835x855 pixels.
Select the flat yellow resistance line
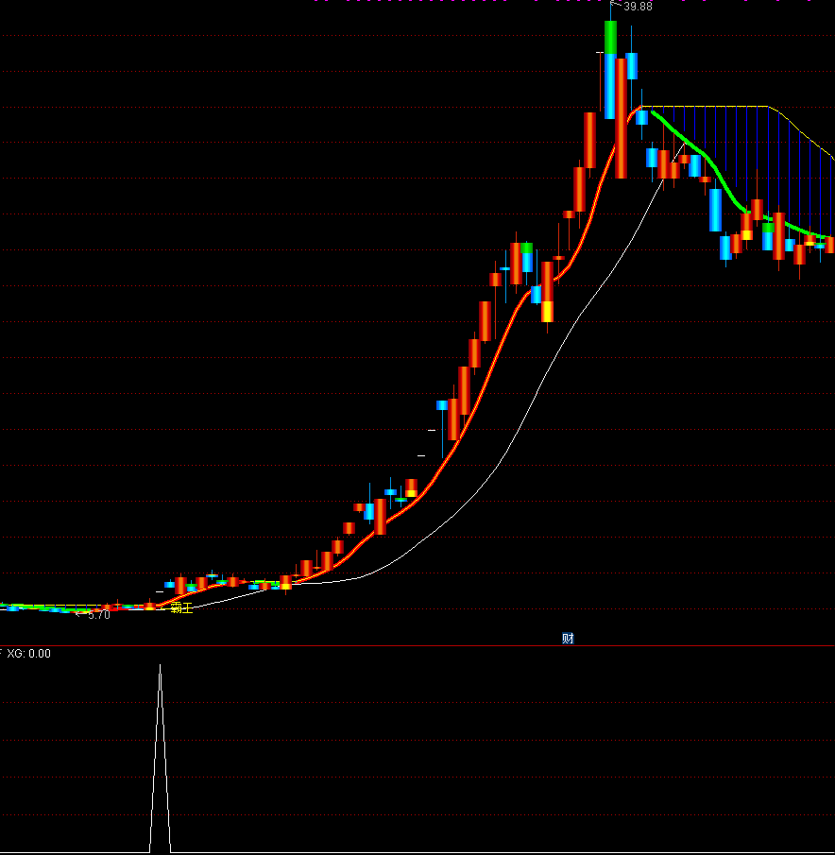(708, 107)
